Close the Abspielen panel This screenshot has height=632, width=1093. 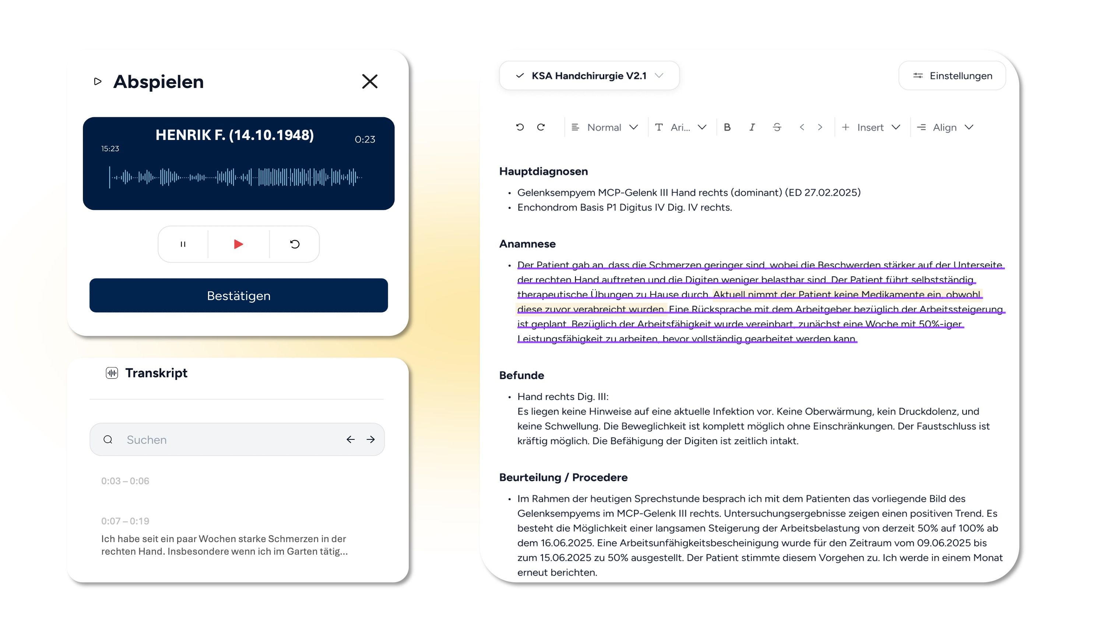369,81
